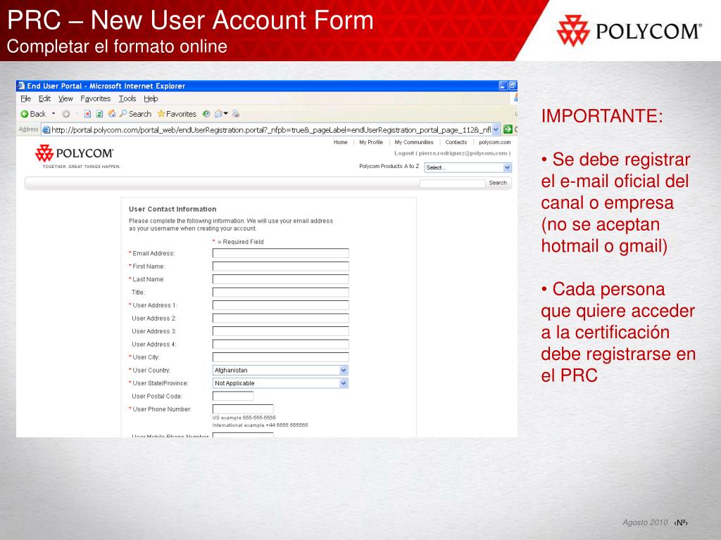Viewport: 721px width, 540px height.
Task: Open the My Communities link
Action: click(414, 142)
